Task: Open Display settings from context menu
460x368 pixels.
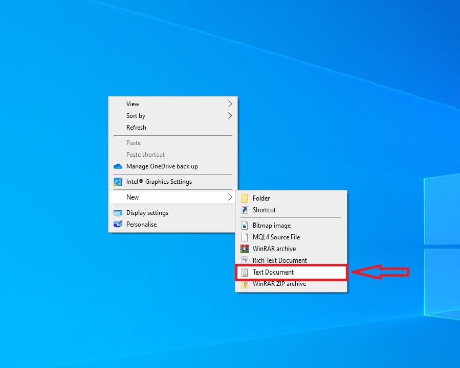Action: tap(173, 213)
